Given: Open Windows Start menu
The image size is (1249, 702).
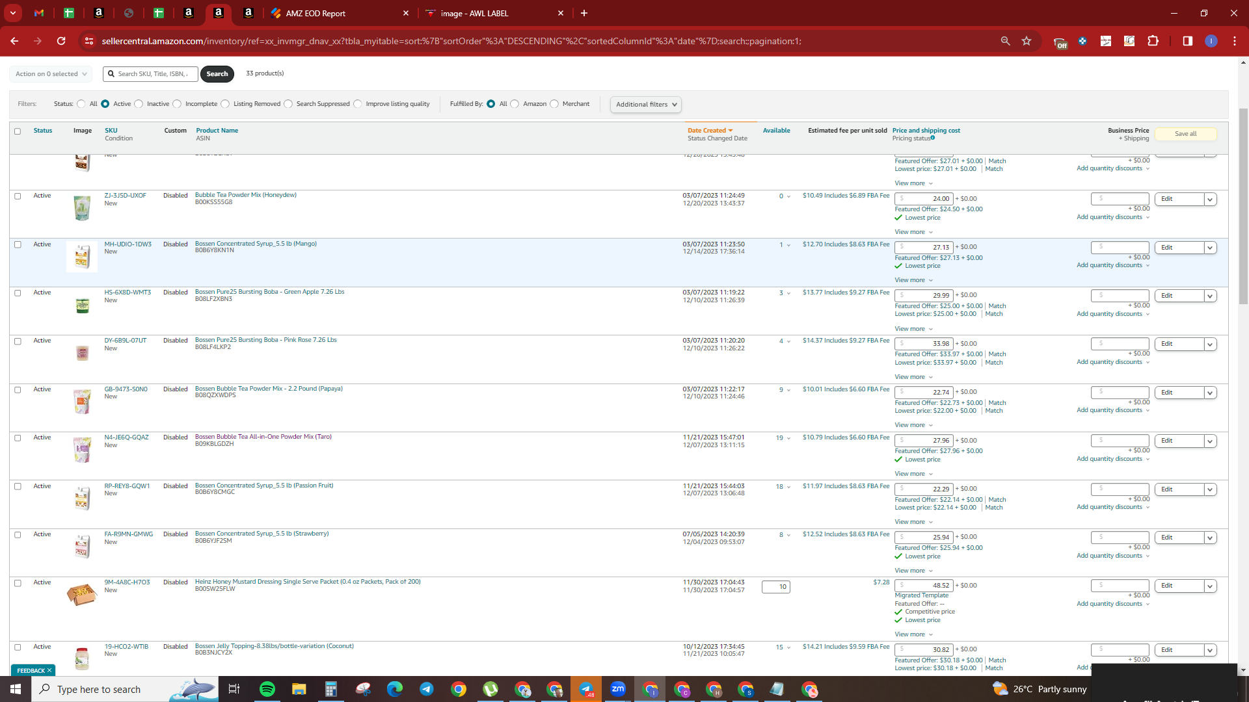Looking at the screenshot, I should coord(16,689).
